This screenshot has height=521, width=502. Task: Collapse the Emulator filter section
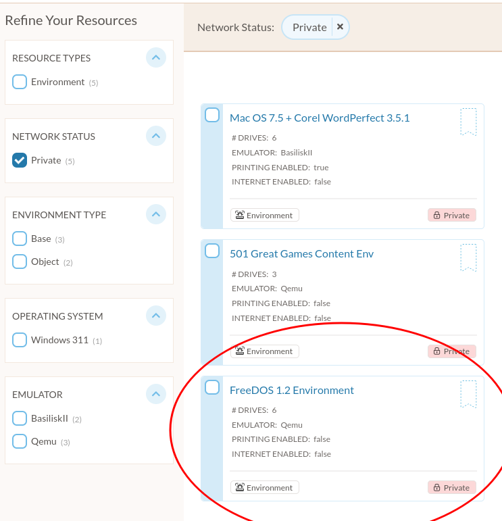(156, 394)
